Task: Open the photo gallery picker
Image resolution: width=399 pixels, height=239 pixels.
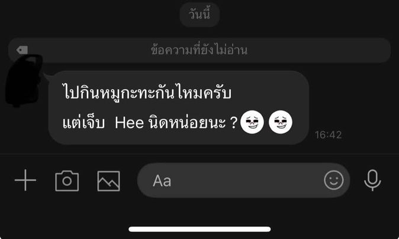Action: (x=109, y=181)
